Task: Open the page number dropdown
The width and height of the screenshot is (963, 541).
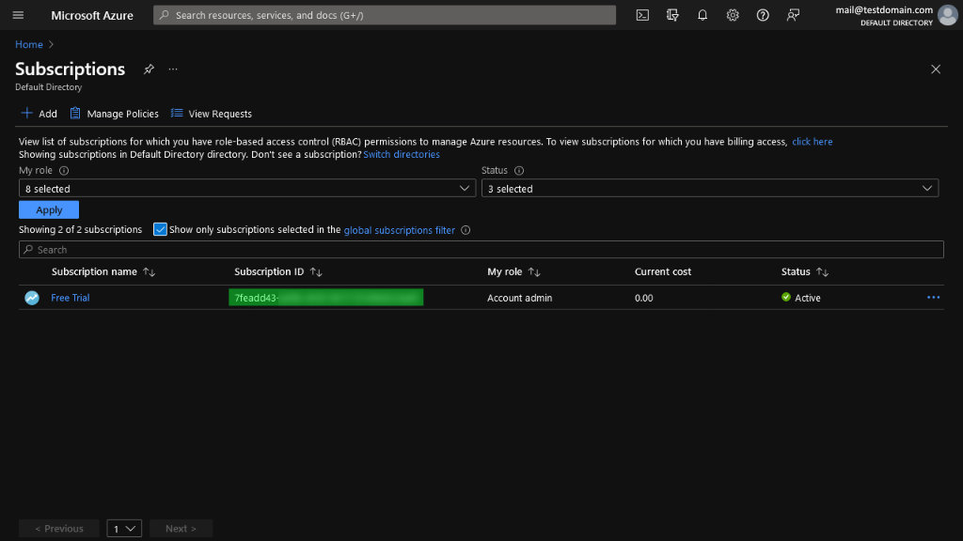Action: point(124,528)
